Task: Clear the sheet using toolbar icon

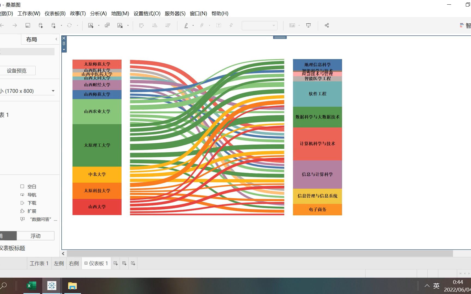Action: (120, 25)
